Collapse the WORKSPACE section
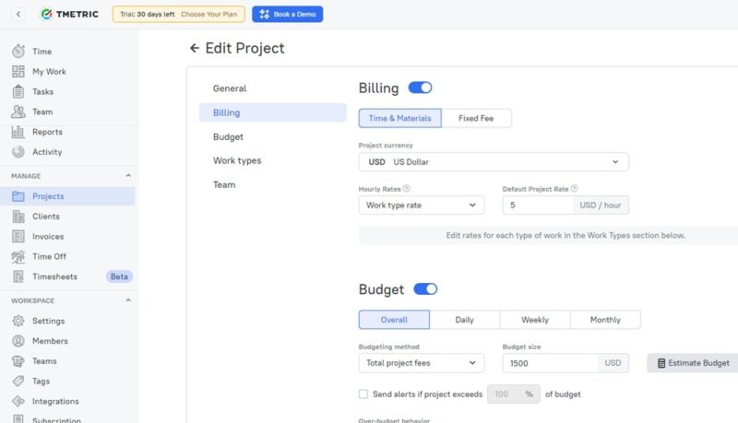 (x=128, y=300)
